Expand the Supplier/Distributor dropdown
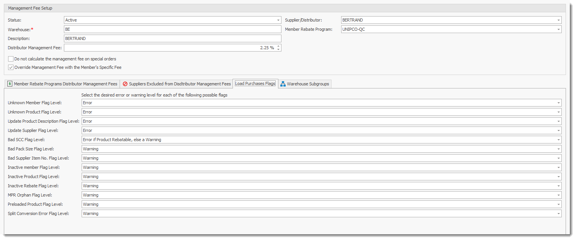Screen dimensions: 576x240 click(x=558, y=20)
